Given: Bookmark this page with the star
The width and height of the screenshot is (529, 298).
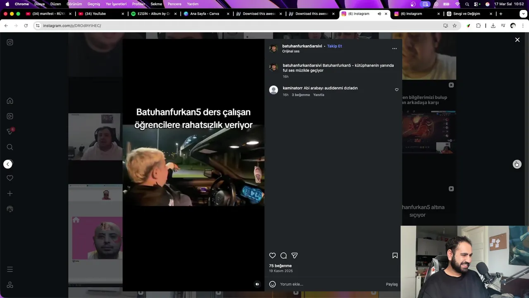Looking at the screenshot, I should pos(455,26).
